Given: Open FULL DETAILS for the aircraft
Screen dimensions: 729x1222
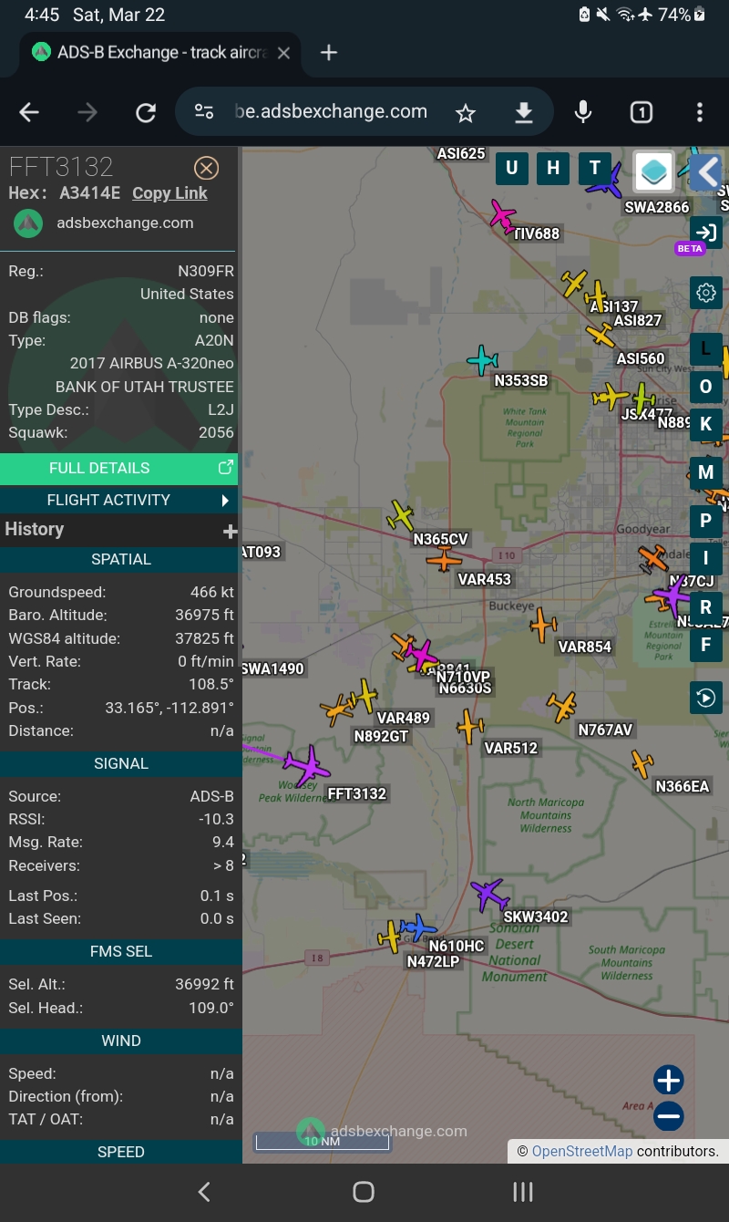Looking at the screenshot, I should tap(118, 468).
